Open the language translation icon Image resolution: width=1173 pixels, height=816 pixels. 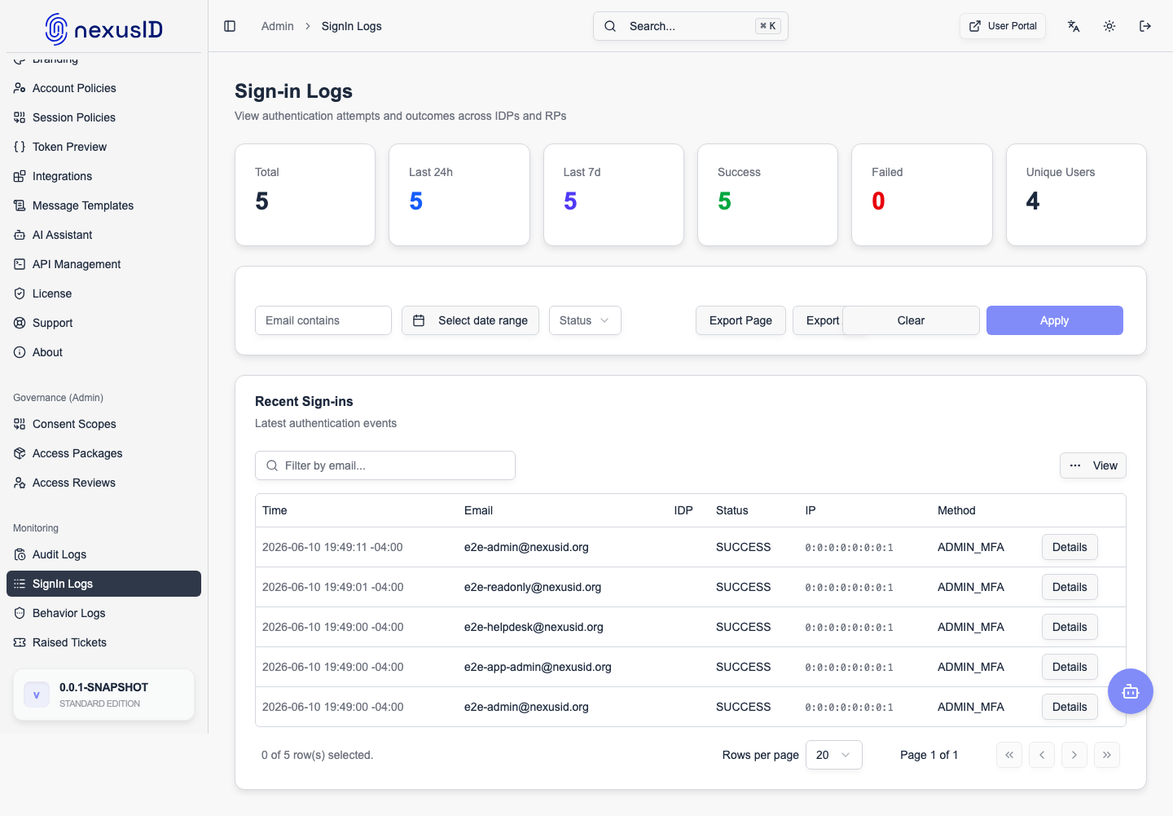(1074, 26)
